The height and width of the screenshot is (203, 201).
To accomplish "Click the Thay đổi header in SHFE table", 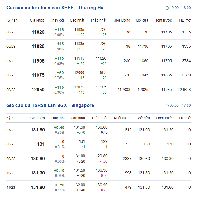I will point(57,20).
